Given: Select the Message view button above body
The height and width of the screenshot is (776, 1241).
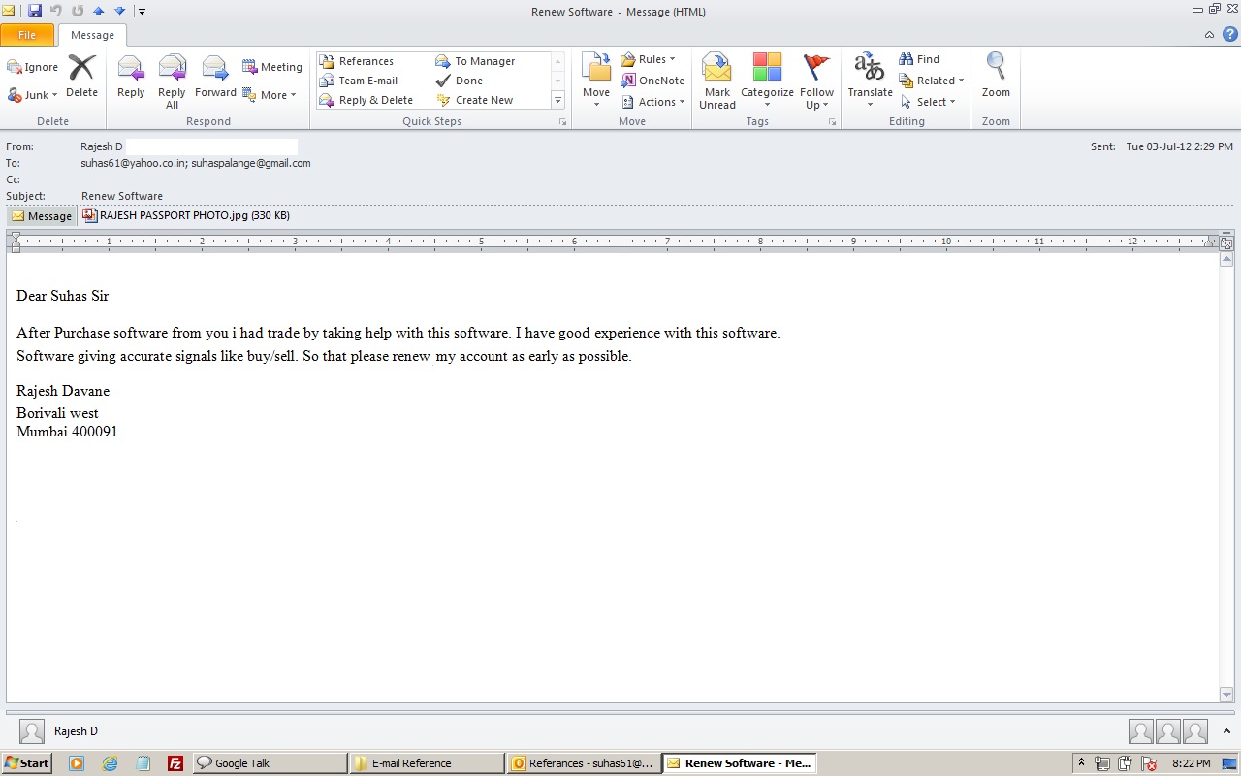Looking at the screenshot, I should 42,216.
